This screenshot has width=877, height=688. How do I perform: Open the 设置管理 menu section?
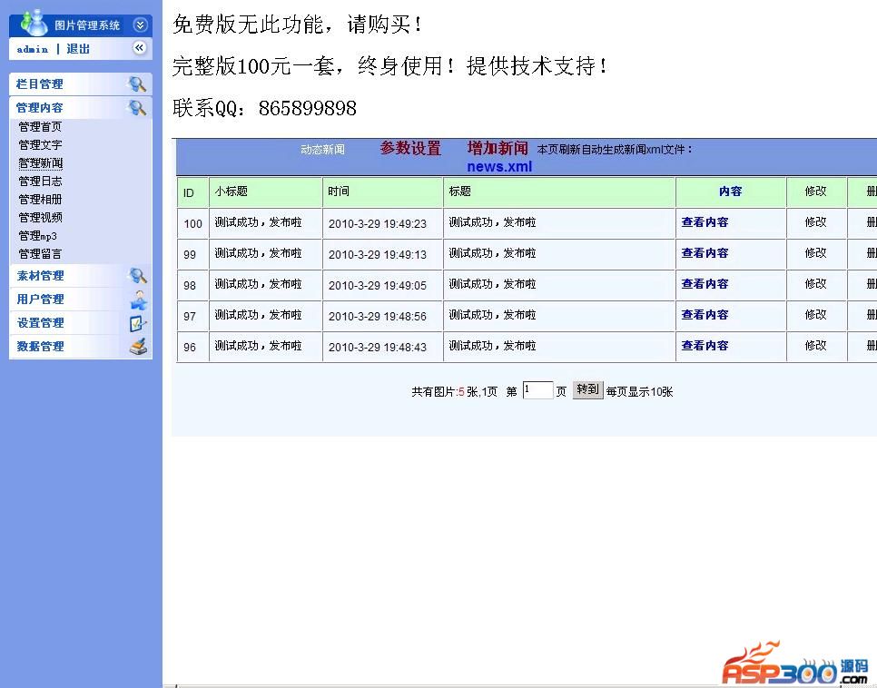[40, 323]
